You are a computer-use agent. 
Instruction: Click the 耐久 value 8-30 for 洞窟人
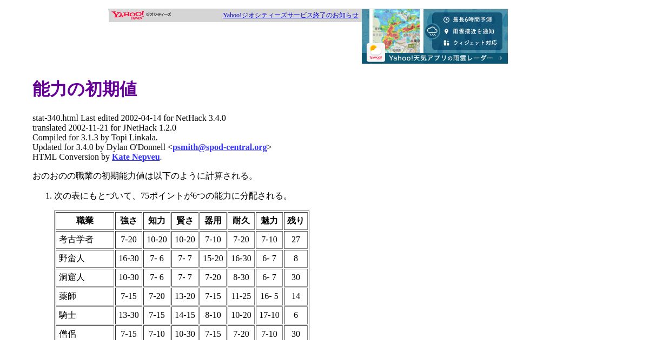click(x=241, y=277)
